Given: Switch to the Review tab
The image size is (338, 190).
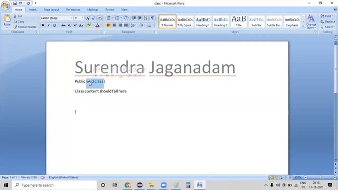Looking at the screenshot, I should click(x=110, y=9).
